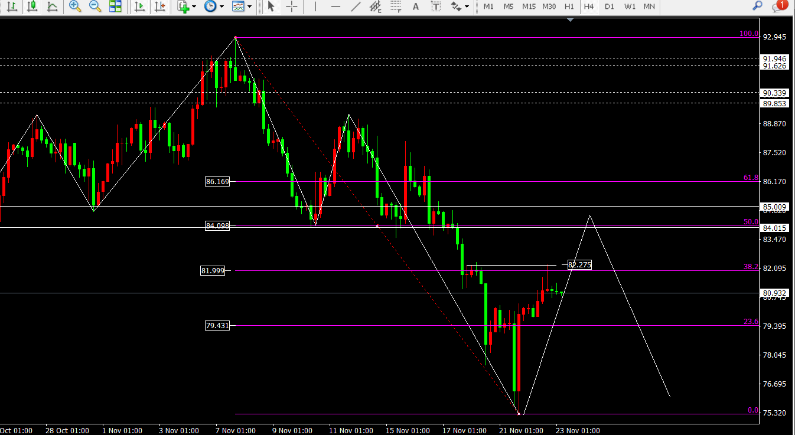Expand the periods dropdown arrow
795x435 pixels.
point(222,6)
